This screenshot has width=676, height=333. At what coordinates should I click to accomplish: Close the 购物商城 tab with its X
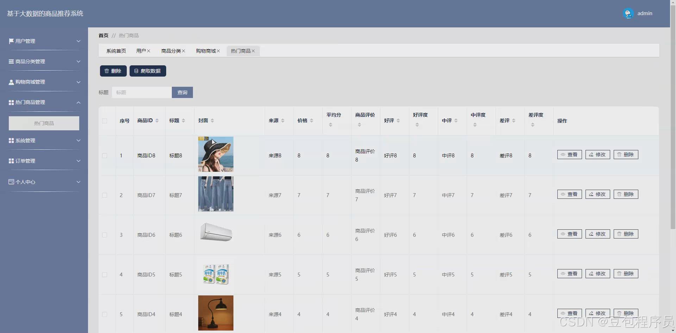tap(218, 51)
